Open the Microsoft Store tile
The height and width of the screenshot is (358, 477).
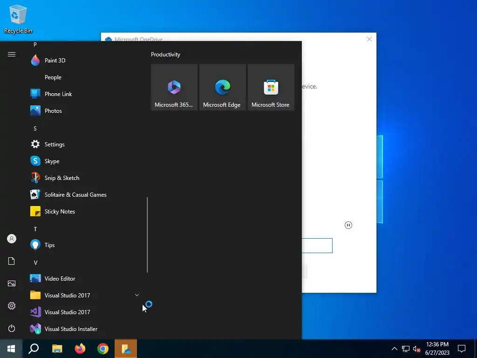(x=271, y=87)
